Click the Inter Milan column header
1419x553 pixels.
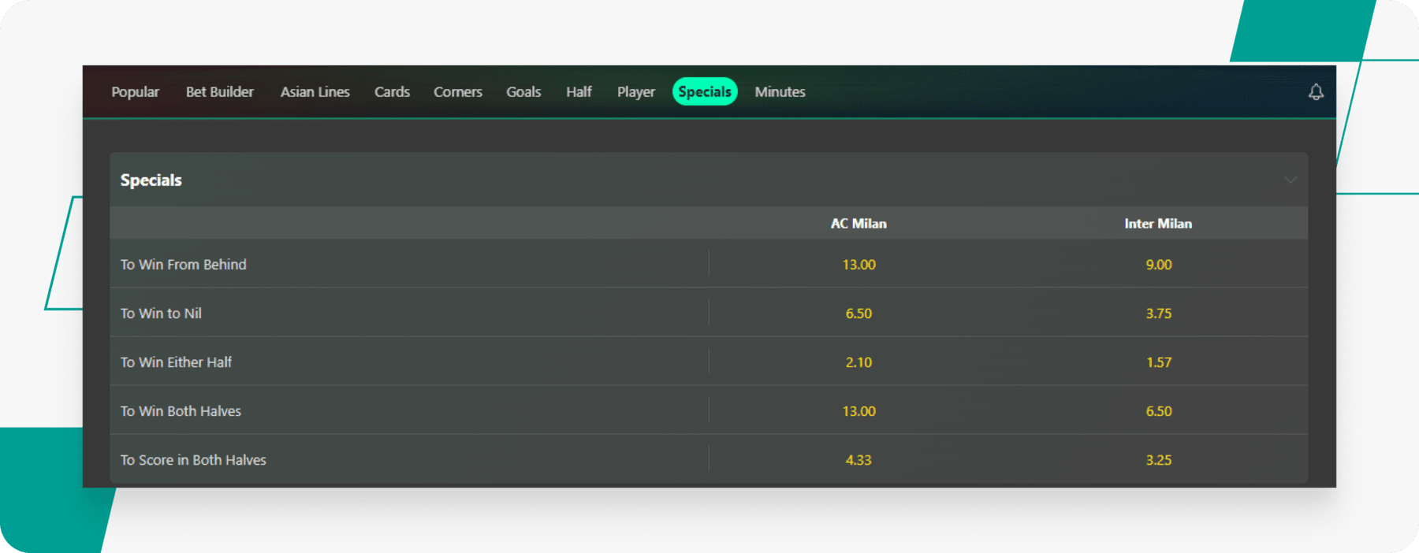[1158, 224]
